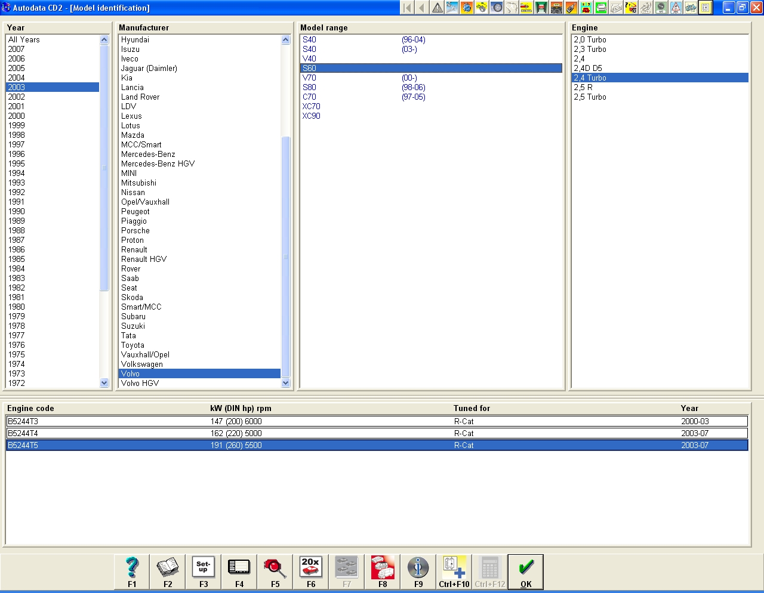
Task: Click the F5 magnifier search button
Action: point(275,572)
